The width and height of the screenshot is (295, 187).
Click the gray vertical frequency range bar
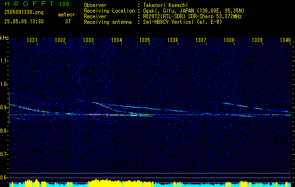click(x=9, y=108)
